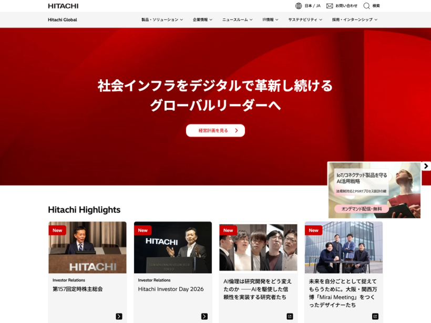Click New badge on Investor Day 2026 card
The image size is (431, 323).
[142, 231]
